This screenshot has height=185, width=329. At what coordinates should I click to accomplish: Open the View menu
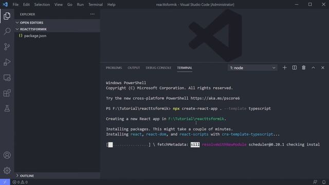tap(59, 5)
